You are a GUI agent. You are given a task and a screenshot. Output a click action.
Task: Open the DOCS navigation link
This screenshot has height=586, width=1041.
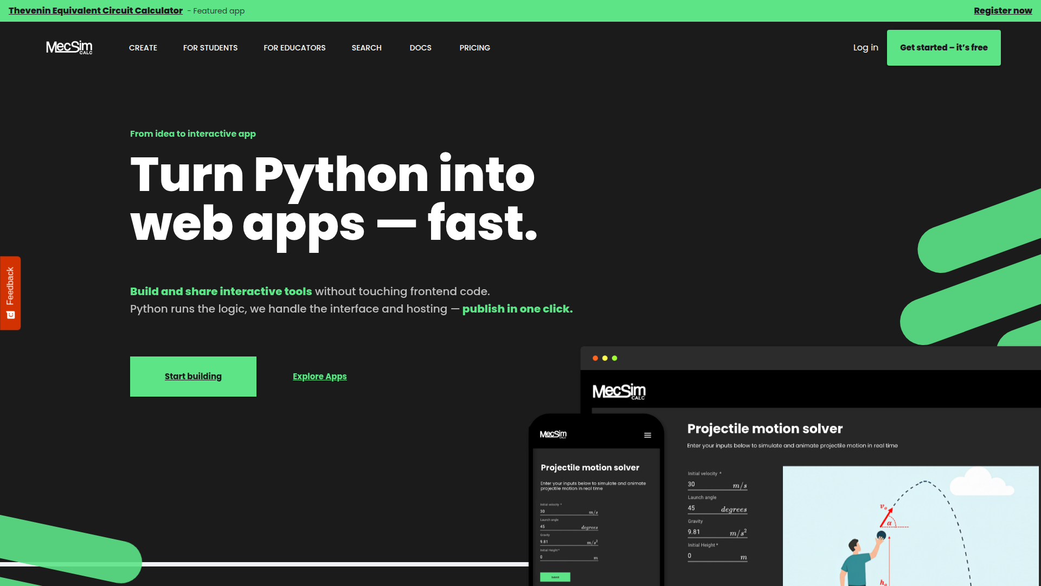[421, 48]
